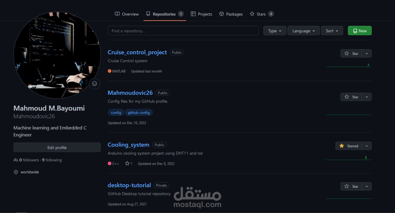The width and height of the screenshot is (395, 213).
Task: Open the Language filter dropdown
Action: 303,30
